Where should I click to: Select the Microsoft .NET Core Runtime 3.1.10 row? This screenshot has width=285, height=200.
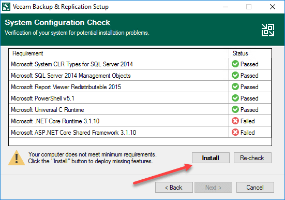pos(140,121)
